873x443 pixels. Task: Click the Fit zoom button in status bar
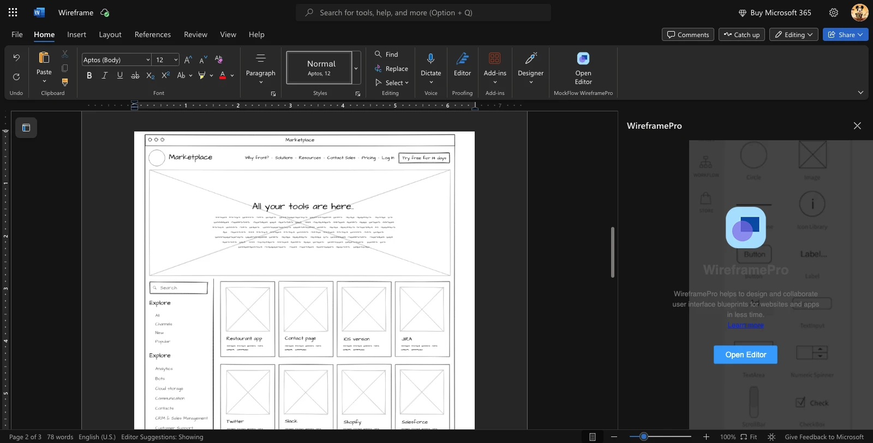[x=749, y=437]
